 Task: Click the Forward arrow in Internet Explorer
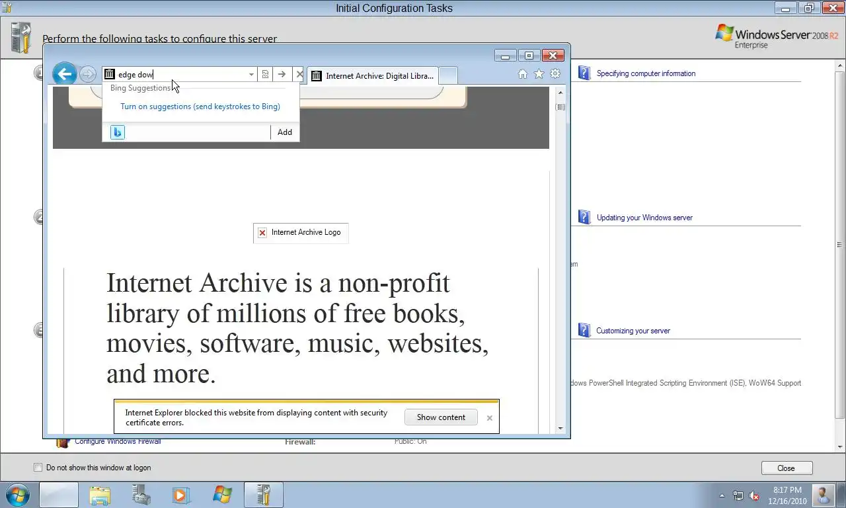point(88,74)
